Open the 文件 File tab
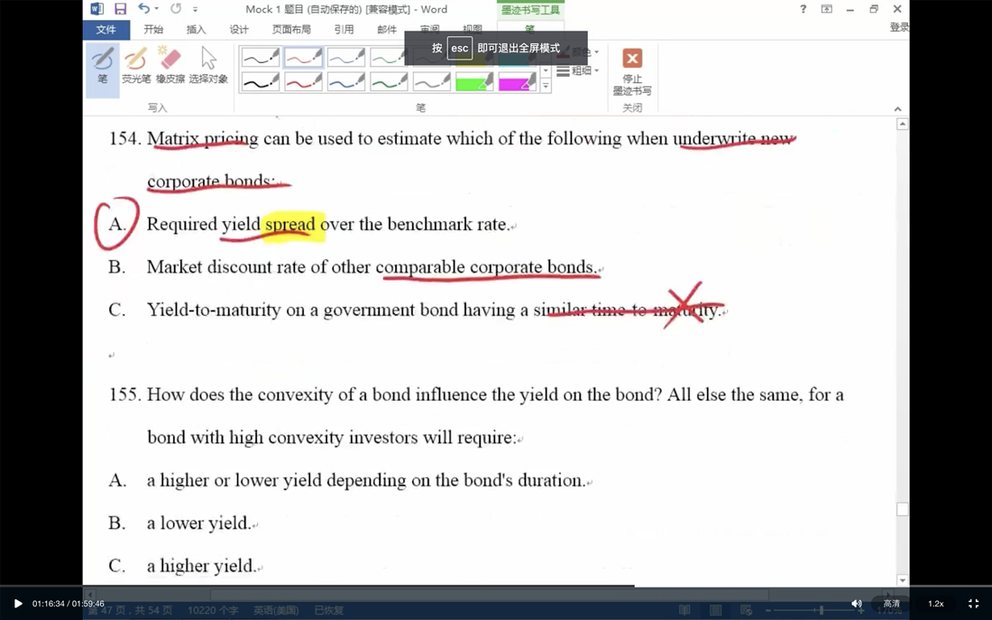 [106, 30]
